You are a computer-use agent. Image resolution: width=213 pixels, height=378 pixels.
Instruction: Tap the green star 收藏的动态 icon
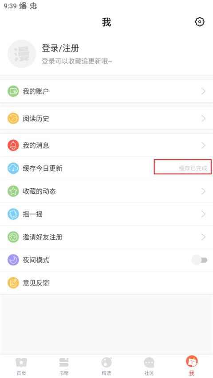coord(13,191)
